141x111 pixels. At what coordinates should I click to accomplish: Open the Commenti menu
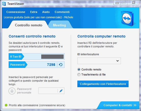(x=62, y=12)
